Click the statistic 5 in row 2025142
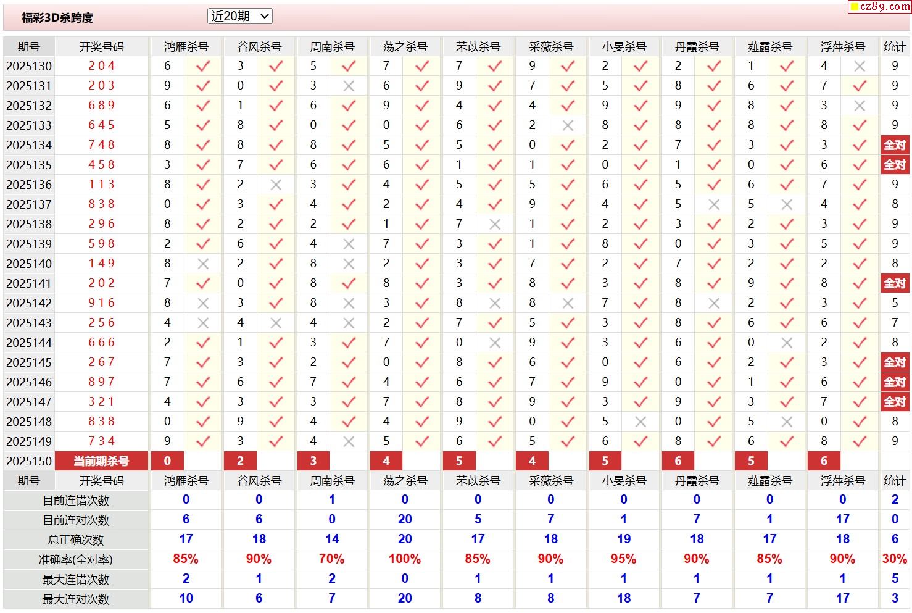The width and height of the screenshot is (912, 613). click(895, 303)
